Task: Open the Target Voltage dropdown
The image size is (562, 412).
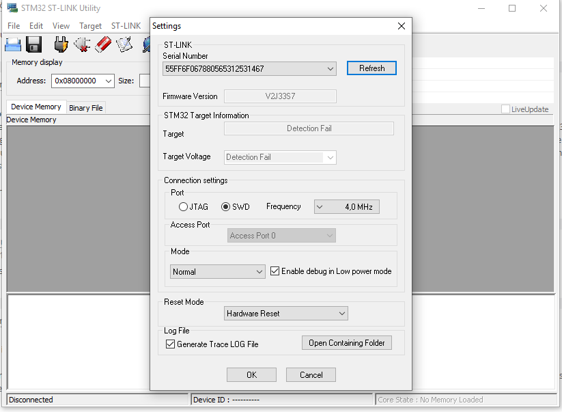Action: pyautogui.click(x=280, y=157)
